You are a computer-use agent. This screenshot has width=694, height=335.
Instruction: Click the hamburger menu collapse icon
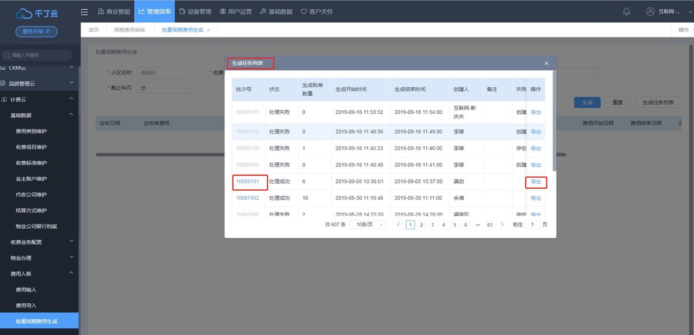tap(85, 12)
